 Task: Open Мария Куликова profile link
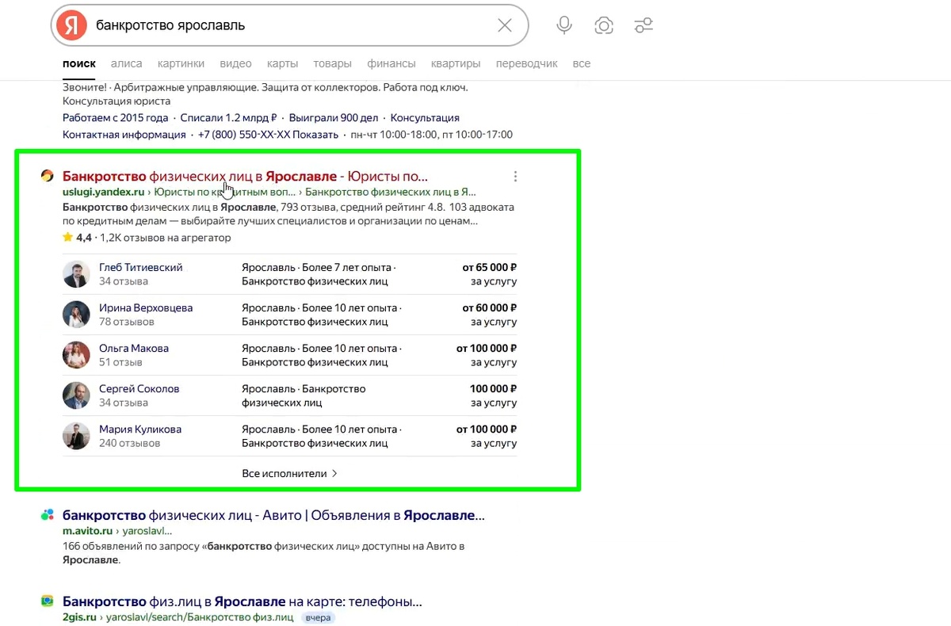pos(140,429)
